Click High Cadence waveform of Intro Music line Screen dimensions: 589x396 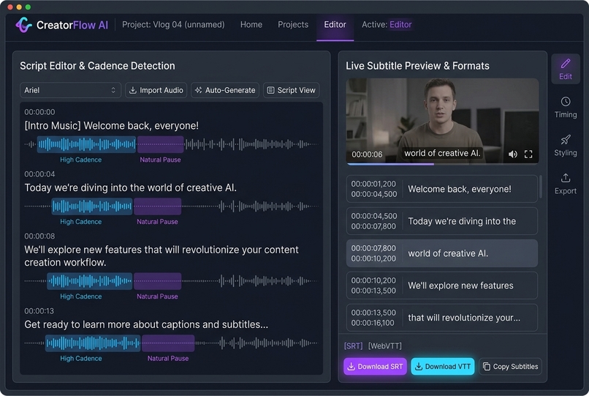86,144
